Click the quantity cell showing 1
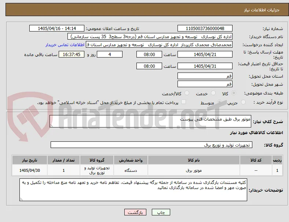The height and width of the screenshot is (222, 289). point(63,170)
